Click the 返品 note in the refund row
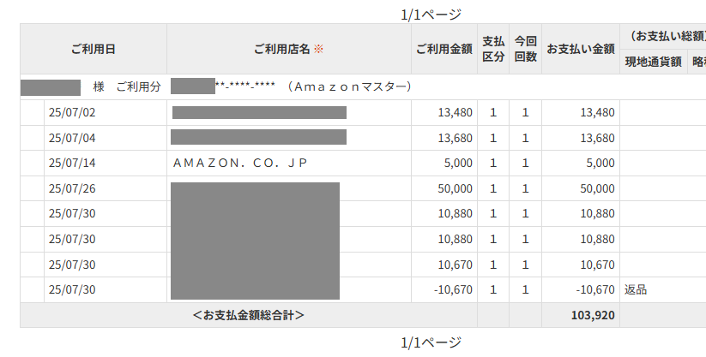 pyautogui.click(x=636, y=289)
